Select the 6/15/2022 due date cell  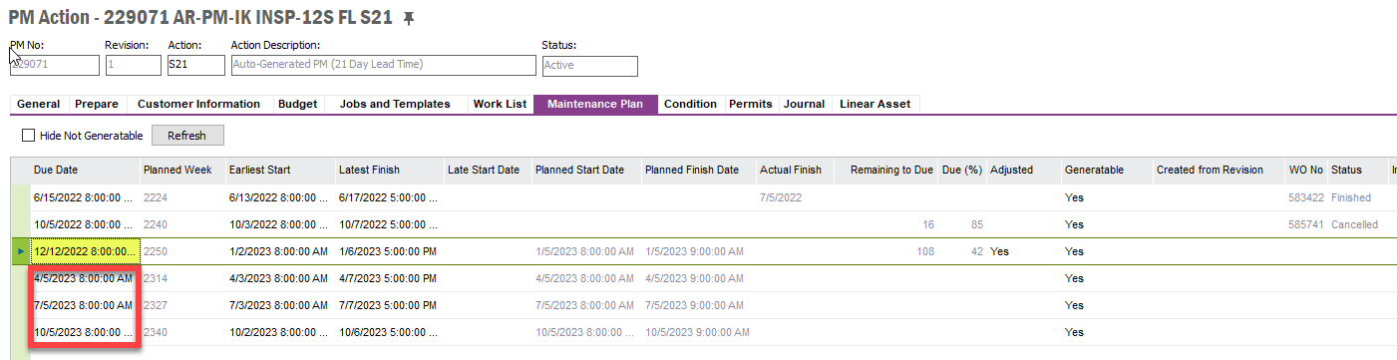[x=85, y=197]
